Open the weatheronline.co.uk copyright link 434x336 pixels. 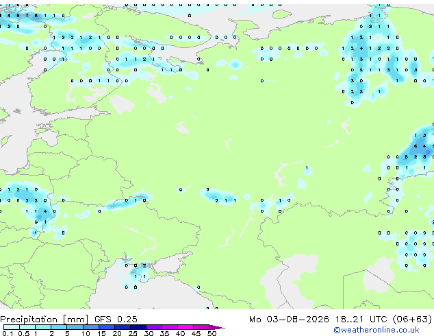[x=376, y=330]
